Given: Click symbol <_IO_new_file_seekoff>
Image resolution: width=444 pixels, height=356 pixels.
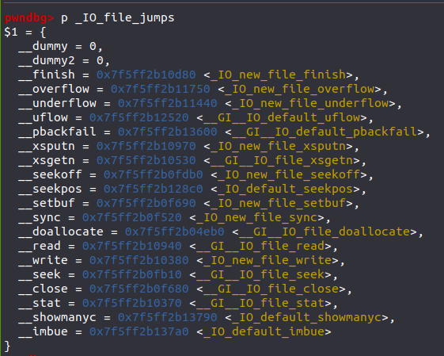Looking at the screenshot, I should (x=289, y=174).
